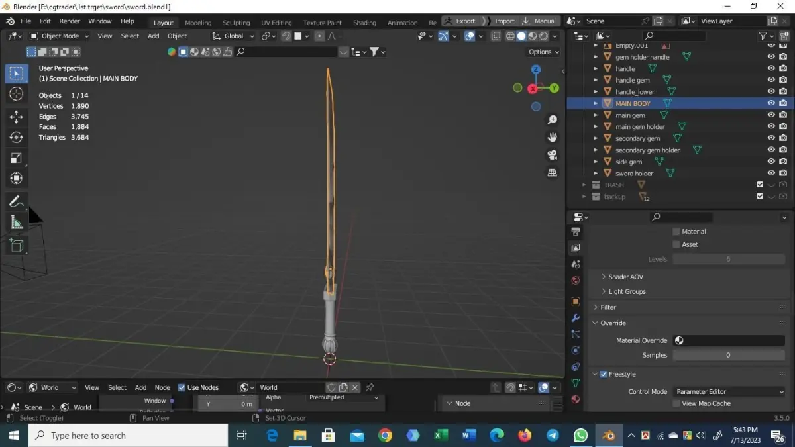Open the outliner filter funnel icon
Image resolution: width=795 pixels, height=447 pixels.
(763, 36)
